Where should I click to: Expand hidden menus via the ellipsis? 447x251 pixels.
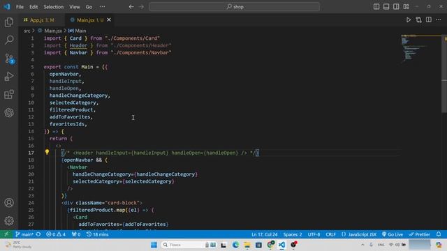(x=102, y=6)
